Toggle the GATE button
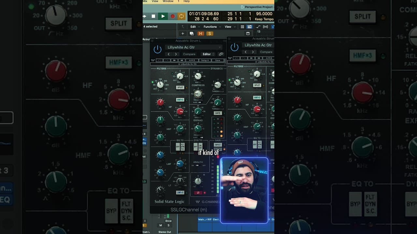The image size is (417, 234). tap(218, 113)
